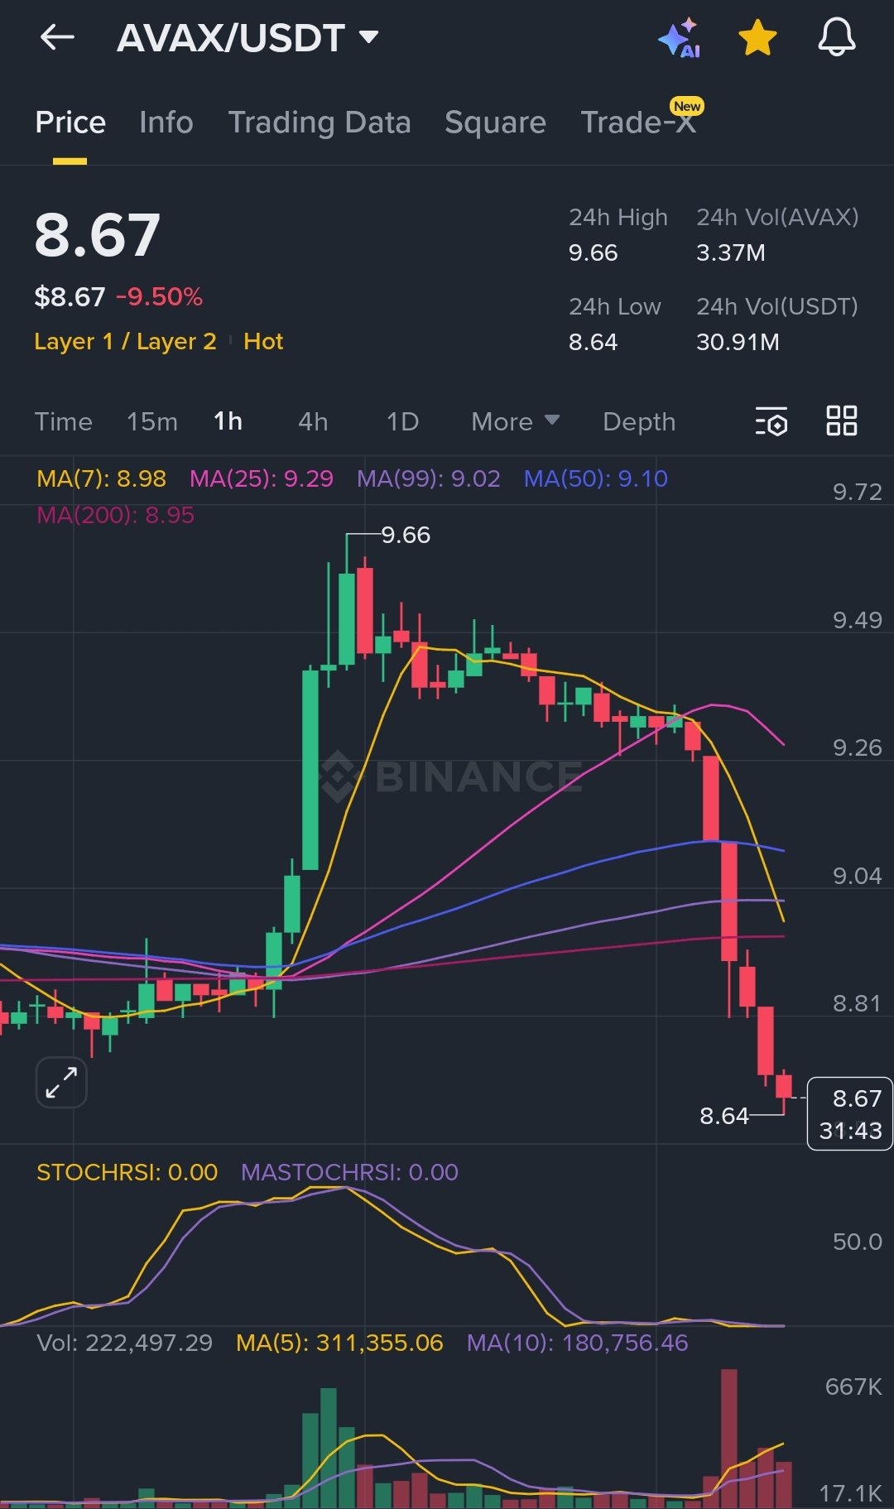The image size is (894, 1509).
Task: Open the Trade-X tab
Action: coord(638,123)
